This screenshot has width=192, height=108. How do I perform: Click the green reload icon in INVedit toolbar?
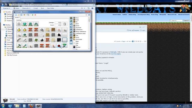point(33,15)
